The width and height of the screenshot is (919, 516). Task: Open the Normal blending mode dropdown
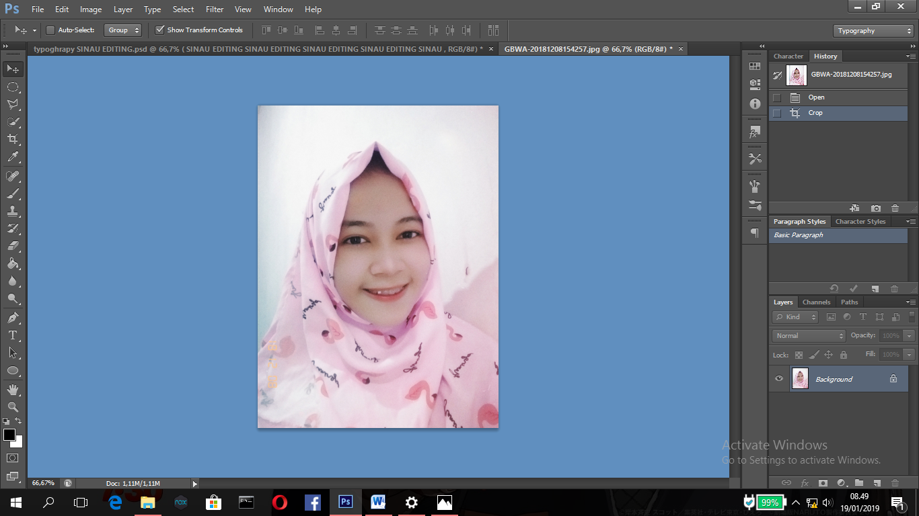(807, 335)
